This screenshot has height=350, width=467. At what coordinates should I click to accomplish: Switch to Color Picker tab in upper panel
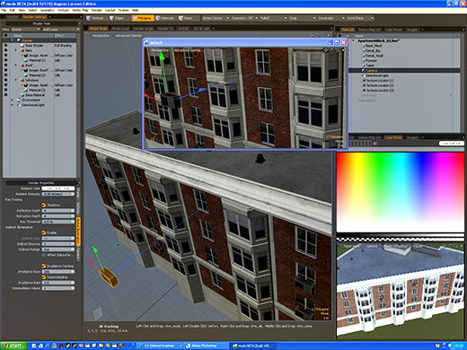[393, 30]
